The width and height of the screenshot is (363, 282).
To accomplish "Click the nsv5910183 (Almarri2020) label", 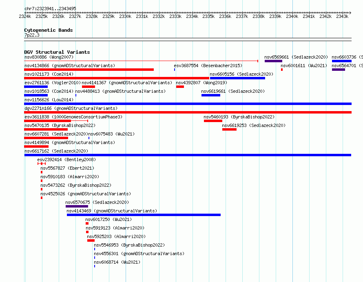I will [x=70, y=177].
